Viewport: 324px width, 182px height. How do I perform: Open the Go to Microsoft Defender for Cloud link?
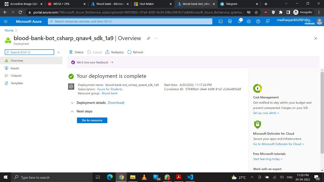(278, 144)
